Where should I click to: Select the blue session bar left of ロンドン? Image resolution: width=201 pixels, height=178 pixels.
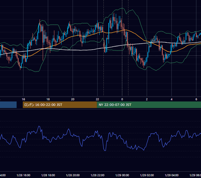pos(8,105)
